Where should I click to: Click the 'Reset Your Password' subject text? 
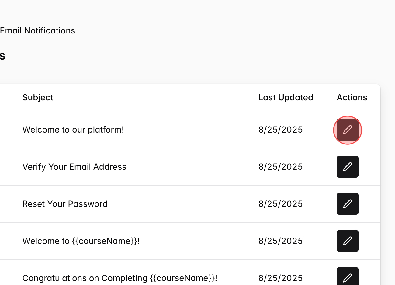click(x=65, y=204)
